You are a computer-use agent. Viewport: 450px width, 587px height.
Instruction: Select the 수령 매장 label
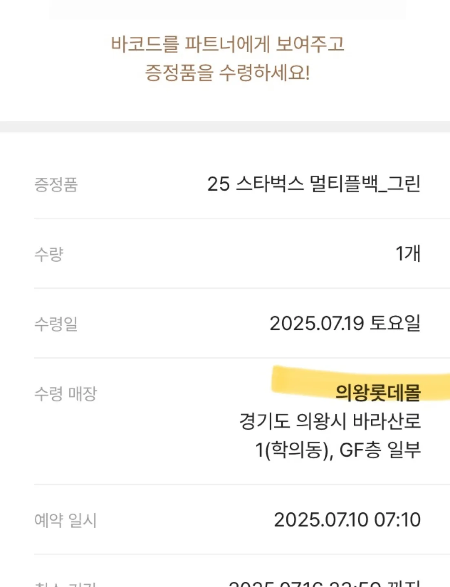(66, 393)
